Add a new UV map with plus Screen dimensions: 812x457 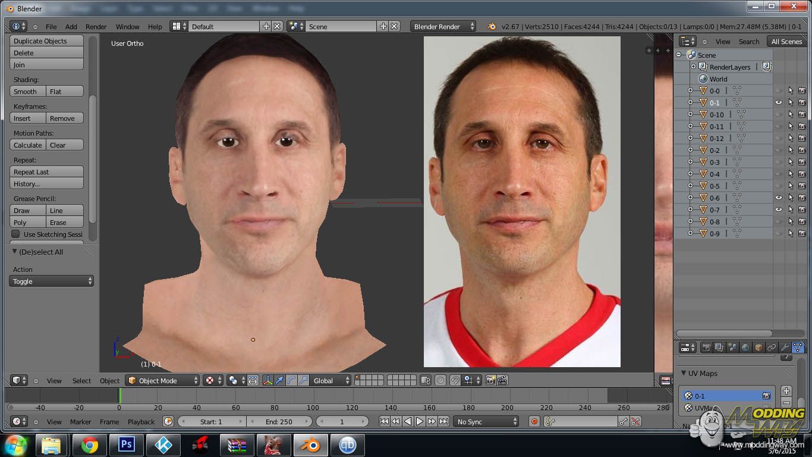coord(786,391)
